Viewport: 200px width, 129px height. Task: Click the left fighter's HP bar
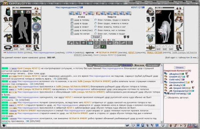tap(22, 8)
